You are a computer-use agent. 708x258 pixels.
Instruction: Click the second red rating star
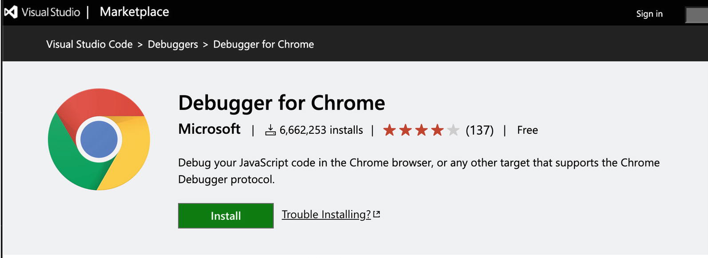406,130
